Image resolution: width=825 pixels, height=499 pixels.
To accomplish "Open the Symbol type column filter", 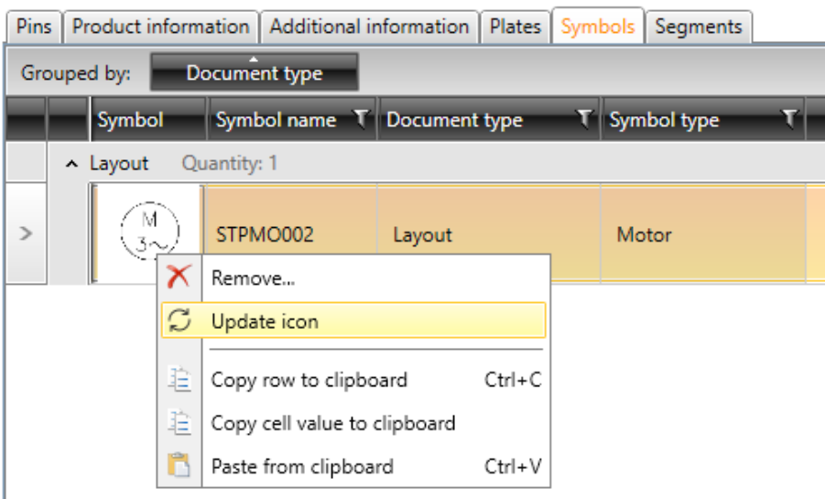I will [x=789, y=119].
